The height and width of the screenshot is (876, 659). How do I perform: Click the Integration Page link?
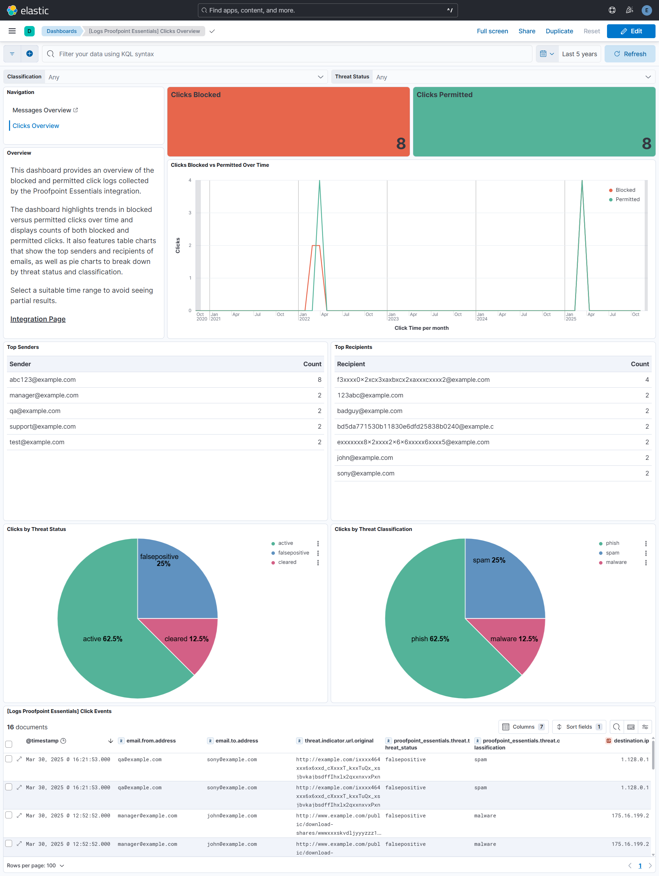(x=38, y=319)
